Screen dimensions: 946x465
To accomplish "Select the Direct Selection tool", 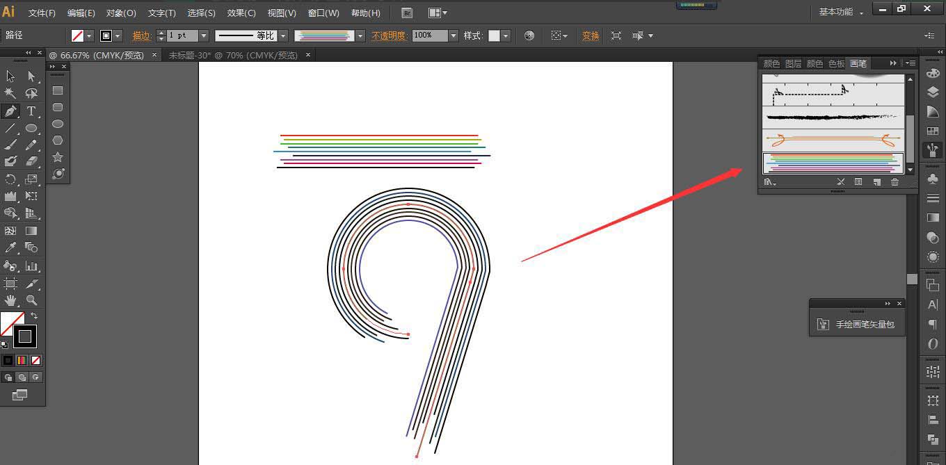I will point(31,76).
